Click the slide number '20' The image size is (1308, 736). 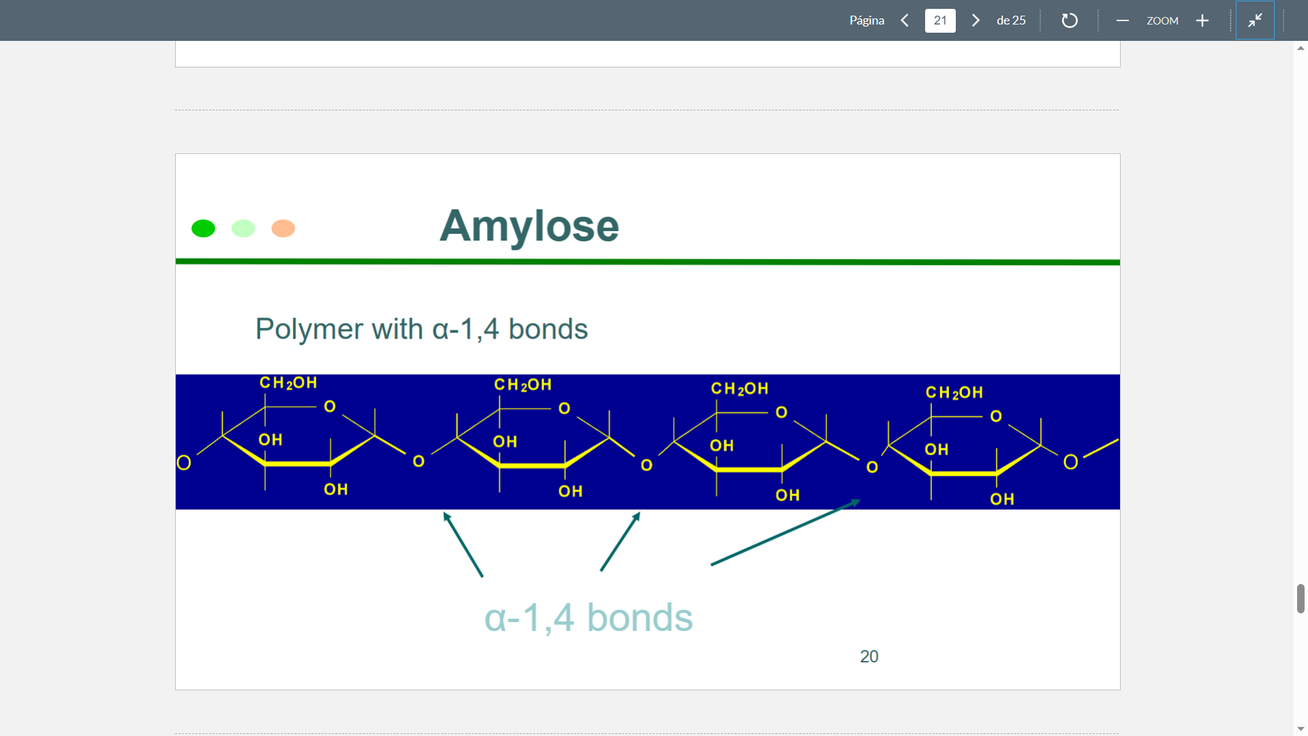869,656
